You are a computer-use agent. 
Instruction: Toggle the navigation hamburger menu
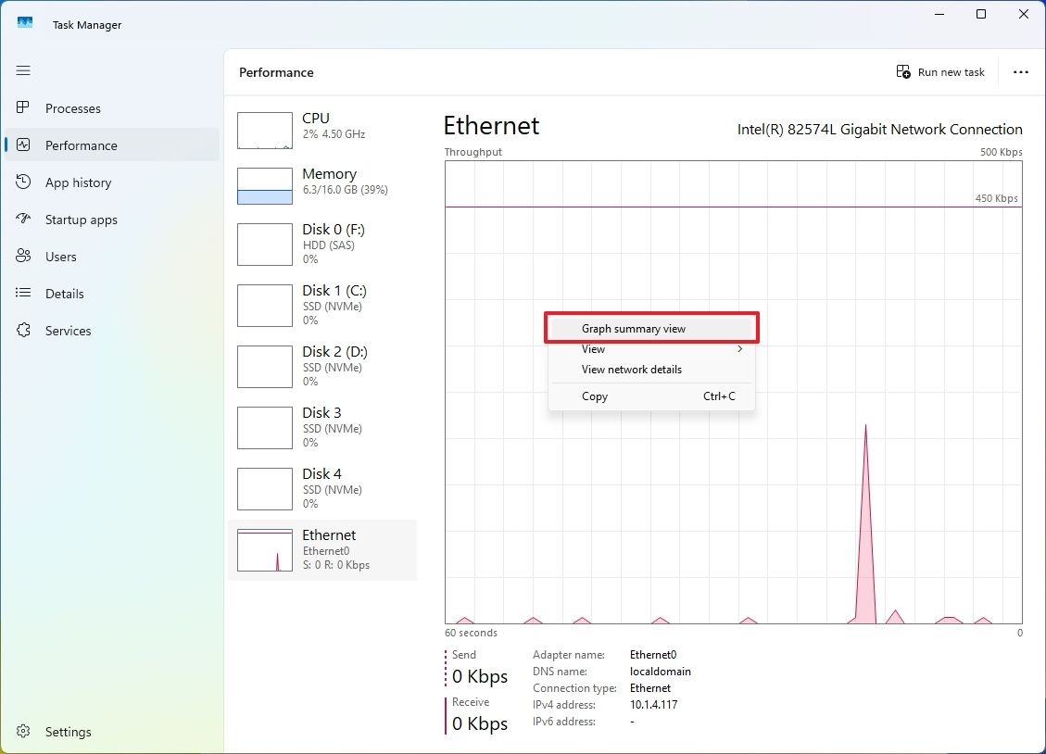tap(22, 70)
